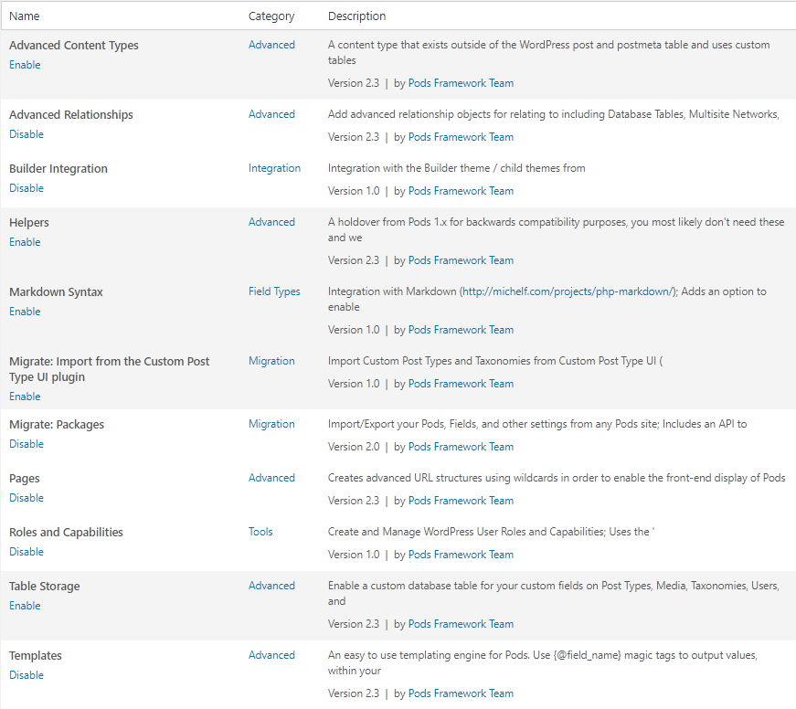Click Migration category beside Migrate: Packages
This screenshot has width=796, height=709.
pyautogui.click(x=271, y=424)
